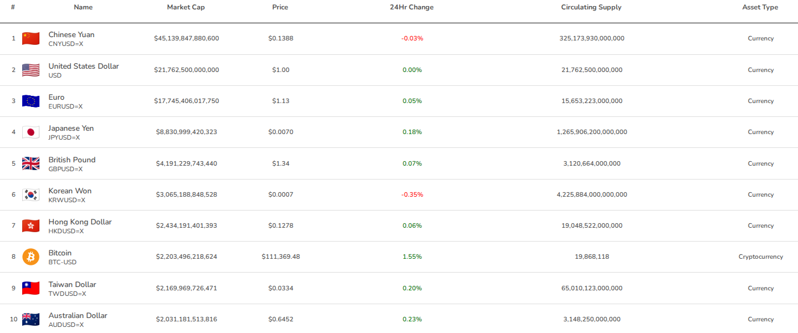Open the Bitcoin name link
Image resolution: width=798 pixels, height=333 pixels.
pos(60,253)
